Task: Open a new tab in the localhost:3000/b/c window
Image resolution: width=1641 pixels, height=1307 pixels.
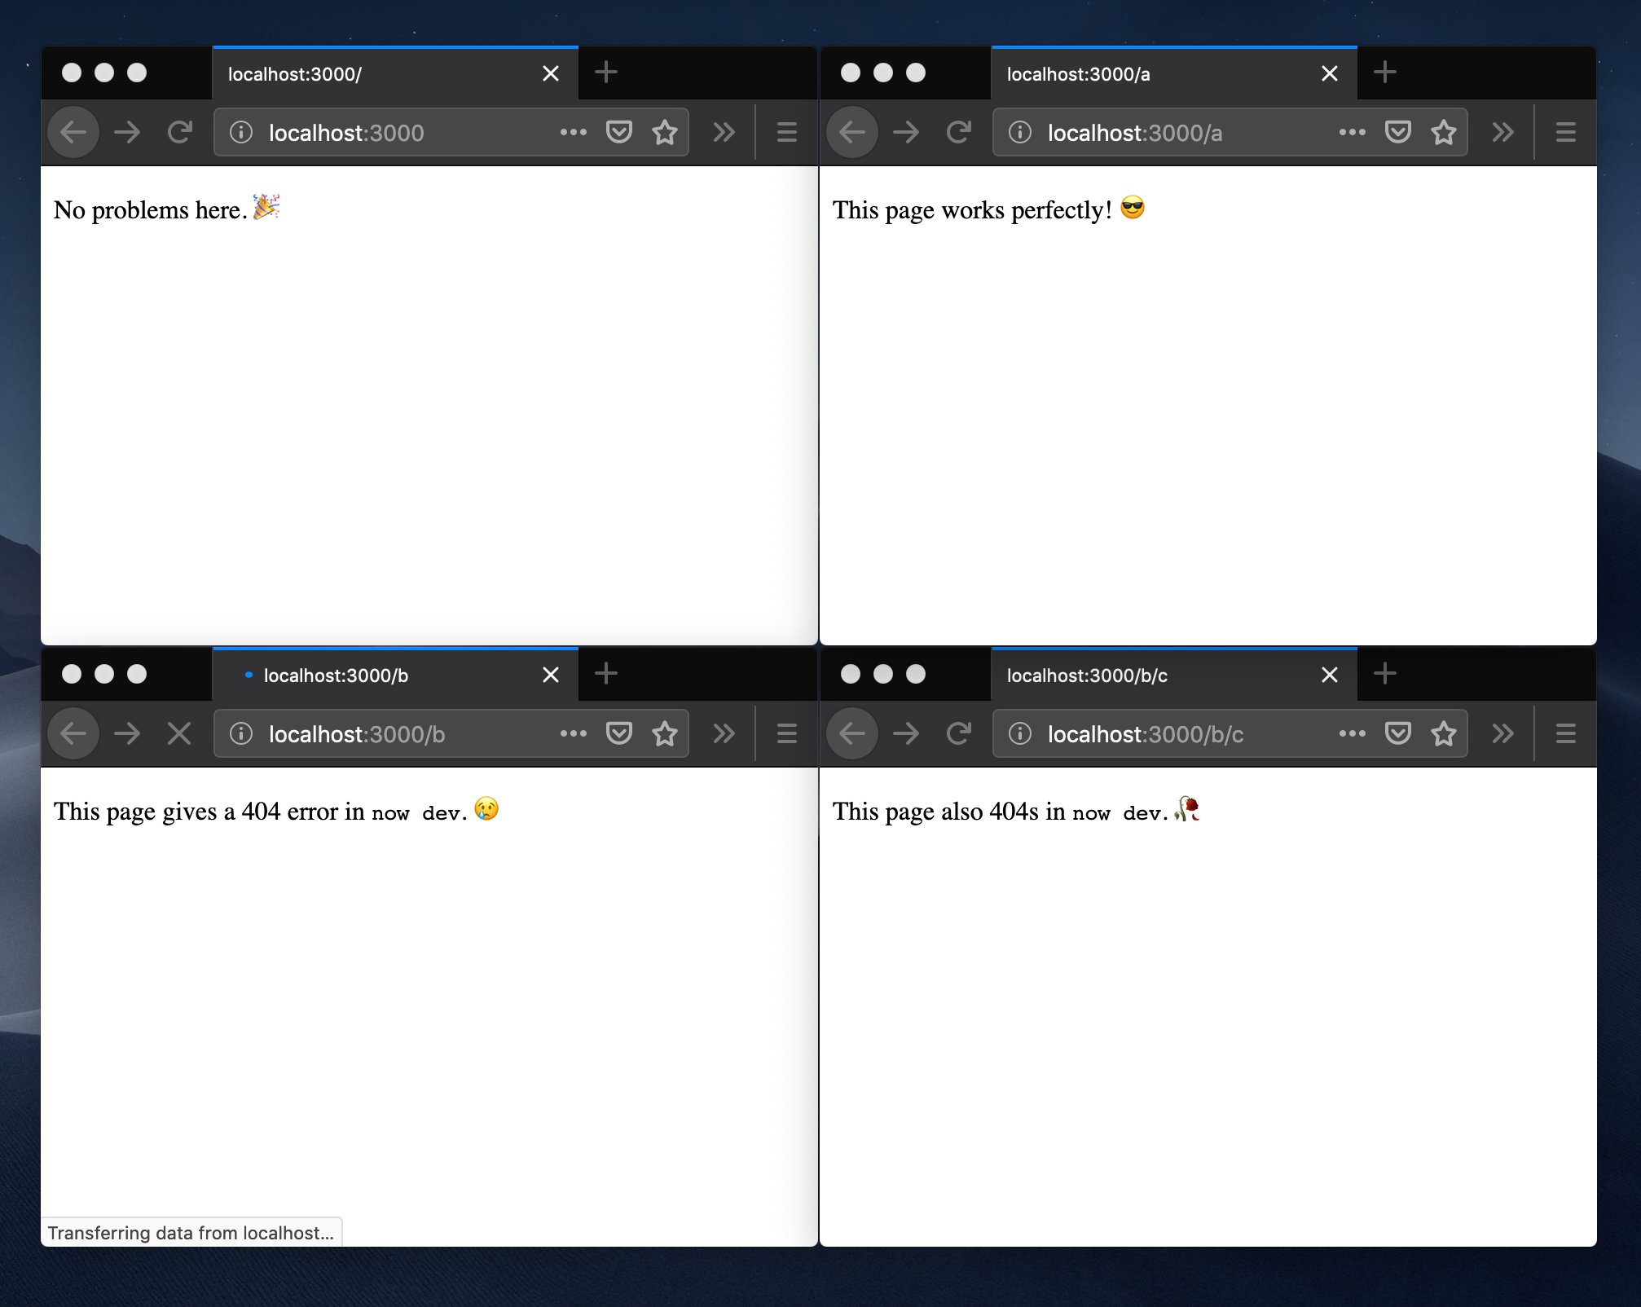Action: pyautogui.click(x=1384, y=674)
